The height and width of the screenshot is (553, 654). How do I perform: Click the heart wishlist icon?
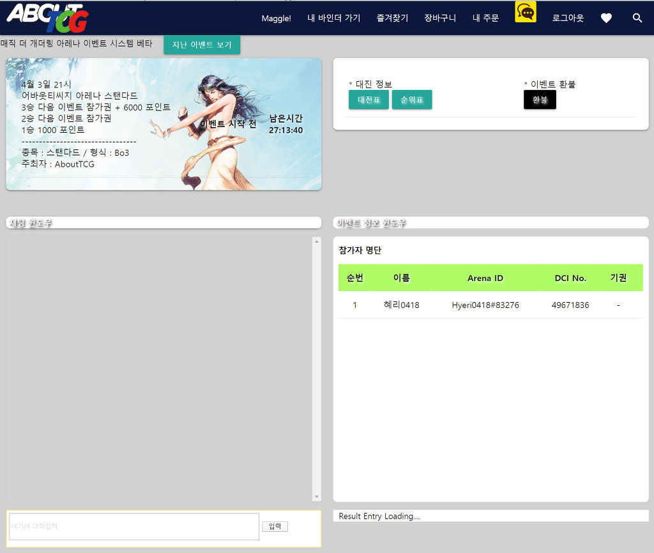606,18
